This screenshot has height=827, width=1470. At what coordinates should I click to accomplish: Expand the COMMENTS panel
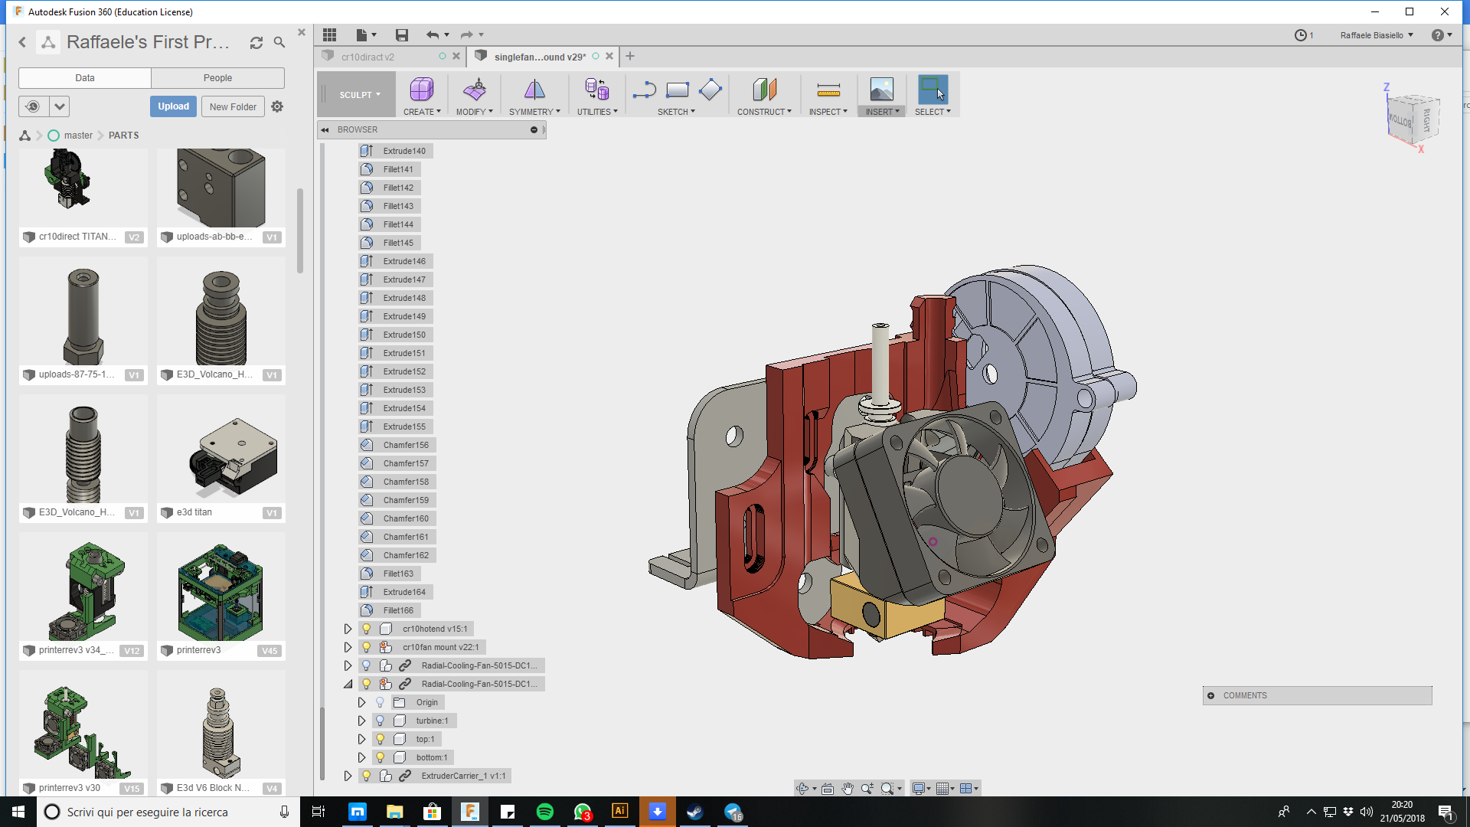pyautogui.click(x=1211, y=695)
